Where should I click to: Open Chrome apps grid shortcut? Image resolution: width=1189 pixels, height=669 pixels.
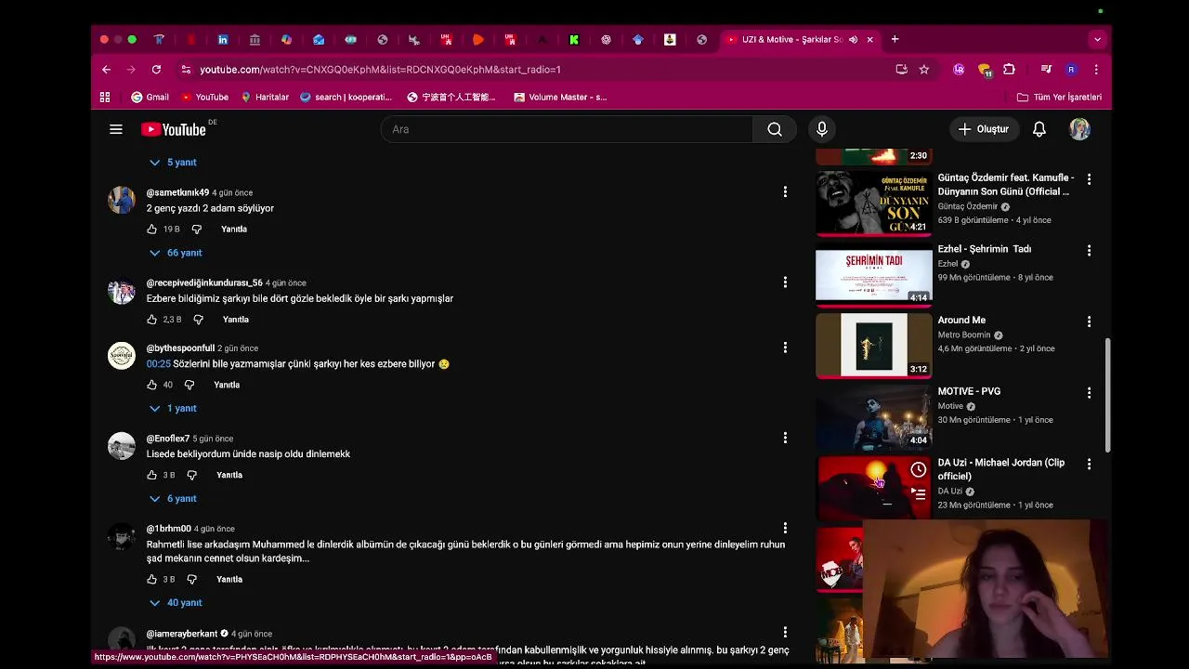coord(105,97)
